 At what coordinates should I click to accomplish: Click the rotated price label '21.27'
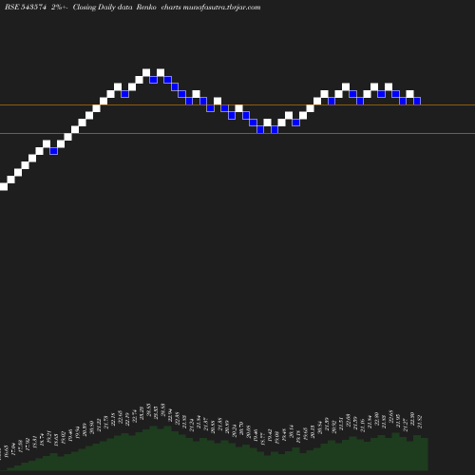[x=406, y=425]
